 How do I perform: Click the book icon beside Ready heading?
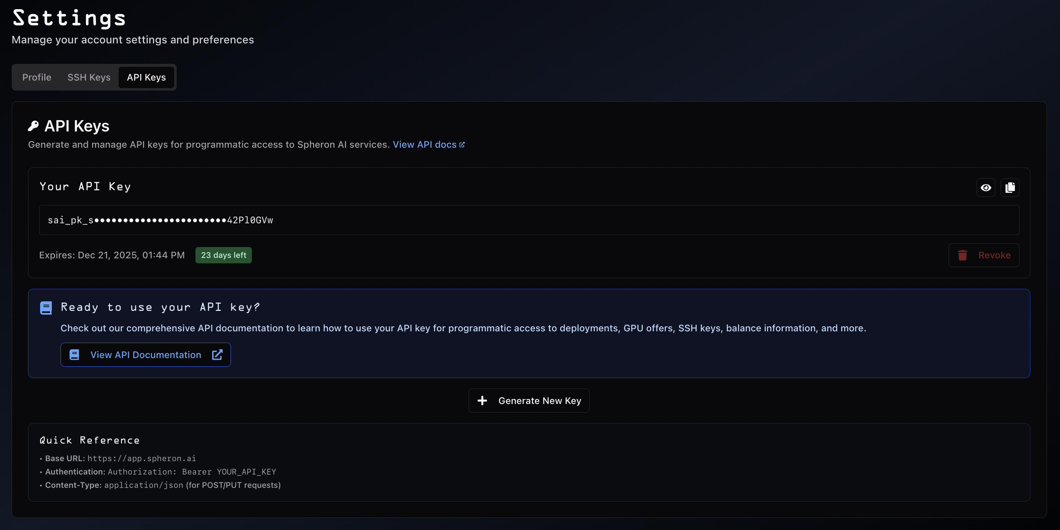(x=46, y=308)
